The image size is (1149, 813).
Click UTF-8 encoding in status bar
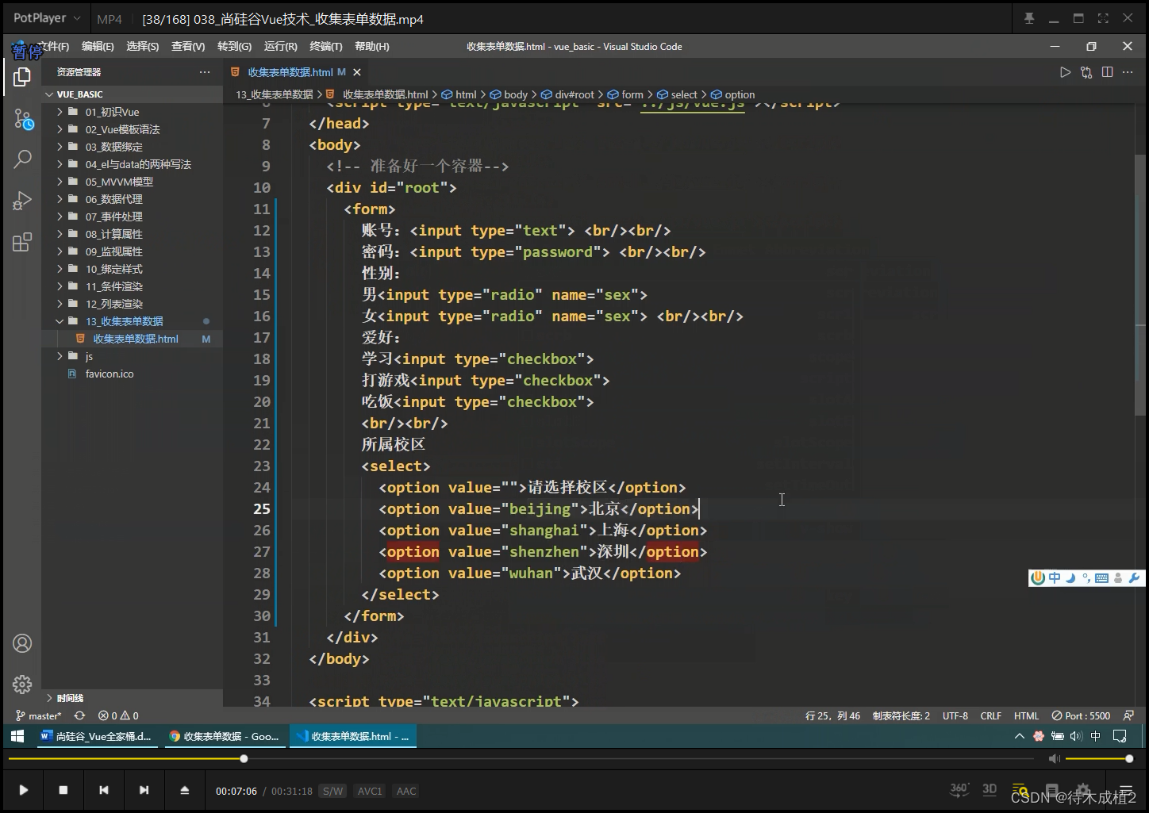click(x=955, y=715)
